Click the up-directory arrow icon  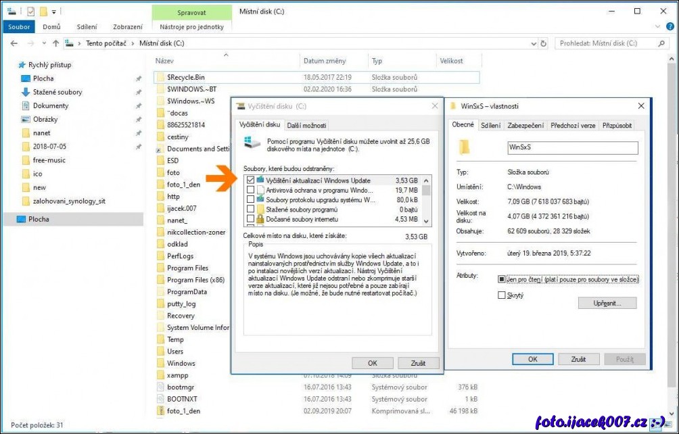coord(56,43)
